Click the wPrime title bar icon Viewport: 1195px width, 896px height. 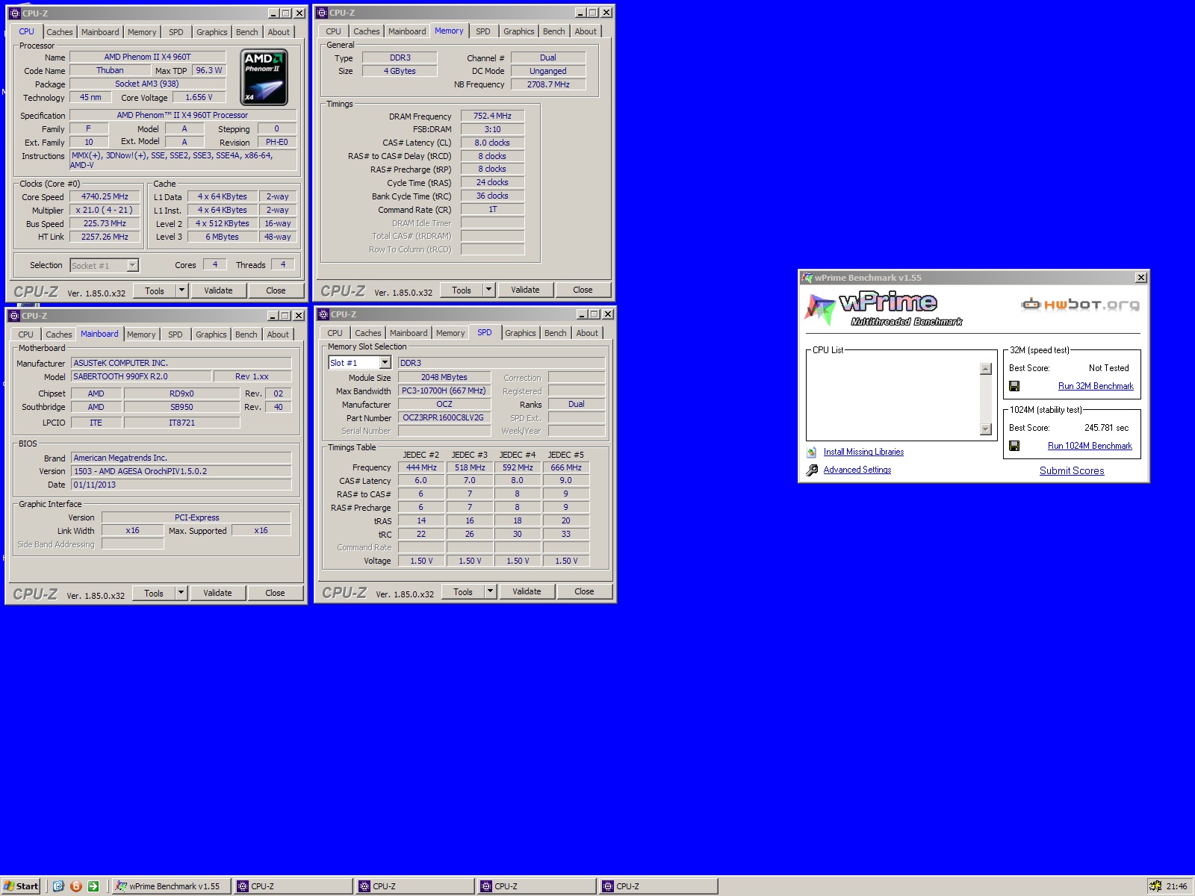pyautogui.click(x=807, y=278)
